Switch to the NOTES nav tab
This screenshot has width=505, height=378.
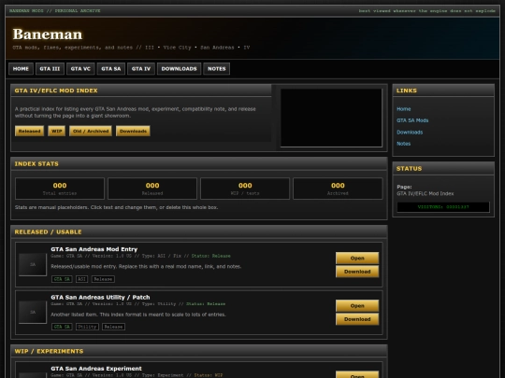(217, 69)
